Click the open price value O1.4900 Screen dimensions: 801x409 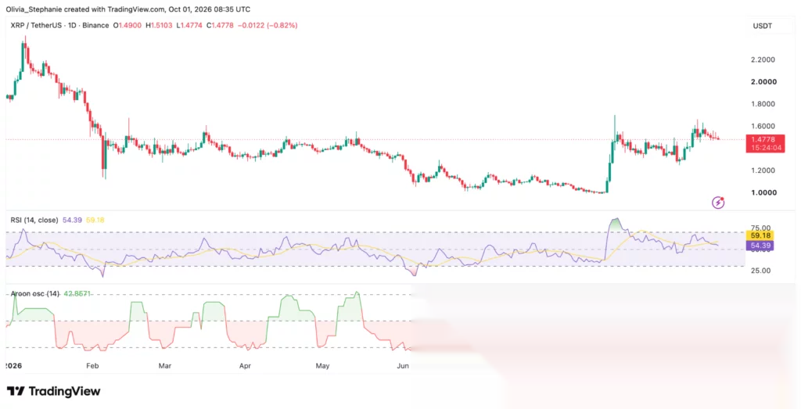128,25
